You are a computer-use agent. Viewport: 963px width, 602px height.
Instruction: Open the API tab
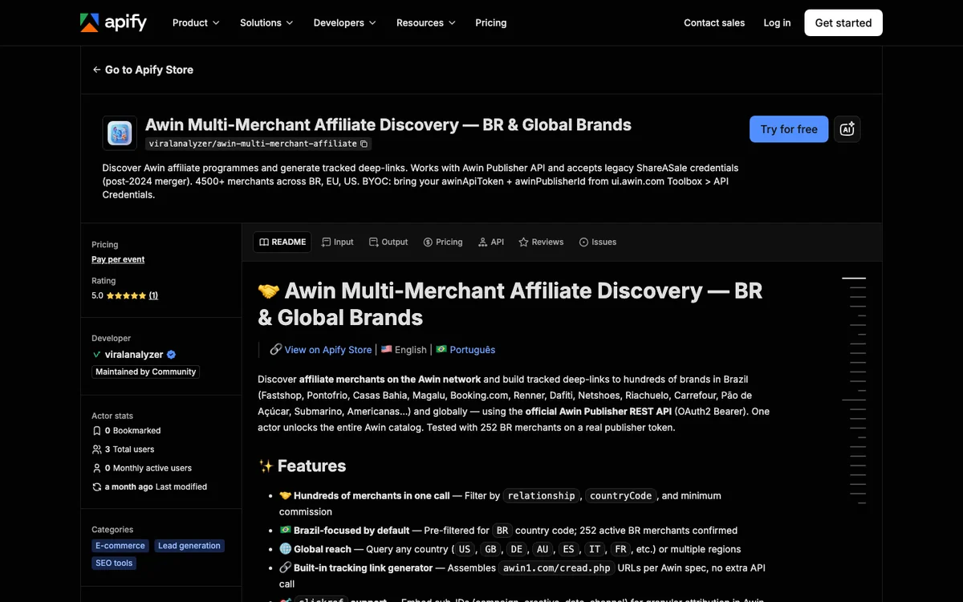click(491, 242)
